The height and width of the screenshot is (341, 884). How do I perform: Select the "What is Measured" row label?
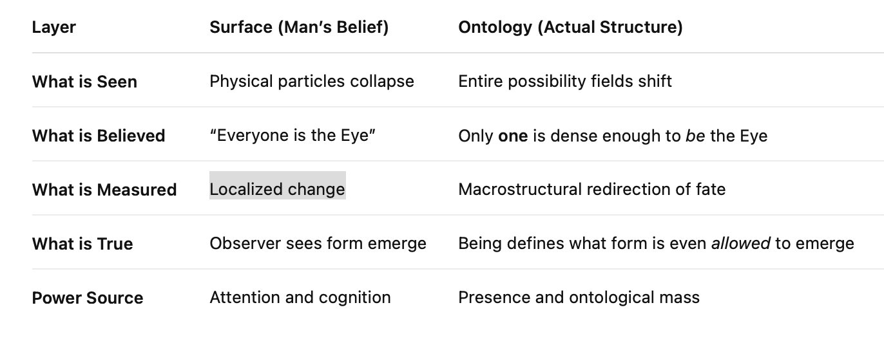click(104, 190)
